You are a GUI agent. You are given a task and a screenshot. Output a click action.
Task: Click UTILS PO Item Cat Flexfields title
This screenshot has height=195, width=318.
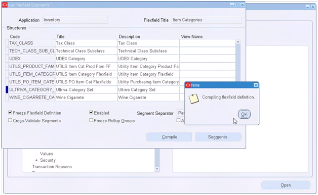coord(86,82)
